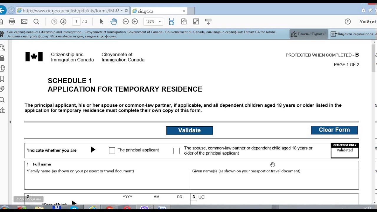Viewport: 377px width, 212px height.
Task: Expand the collapsed left navigation pane arrow
Action: (10, 122)
